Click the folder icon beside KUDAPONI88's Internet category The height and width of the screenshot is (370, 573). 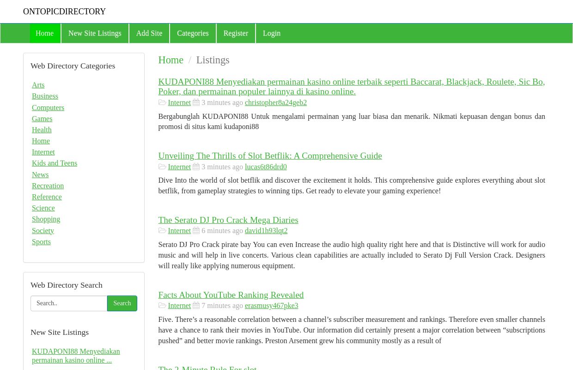(x=163, y=102)
